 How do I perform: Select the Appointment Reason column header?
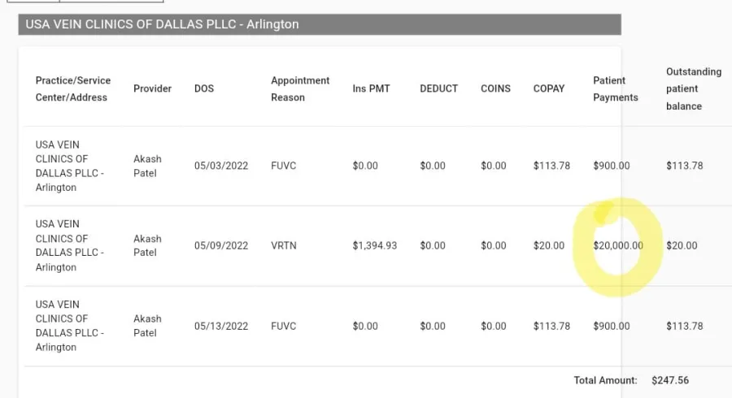point(300,89)
